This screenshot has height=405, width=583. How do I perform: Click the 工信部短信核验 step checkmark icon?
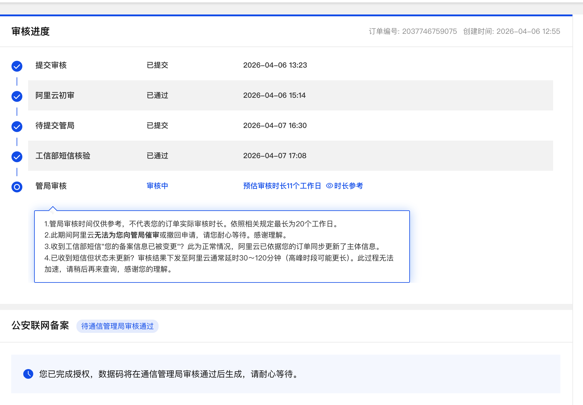pyautogui.click(x=17, y=157)
